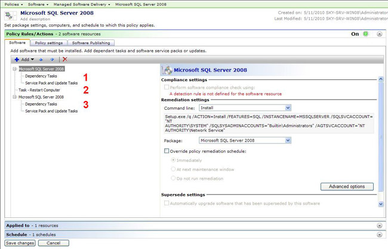Select Task - Restart Computer tree item
388x249 pixels.
click(x=39, y=90)
